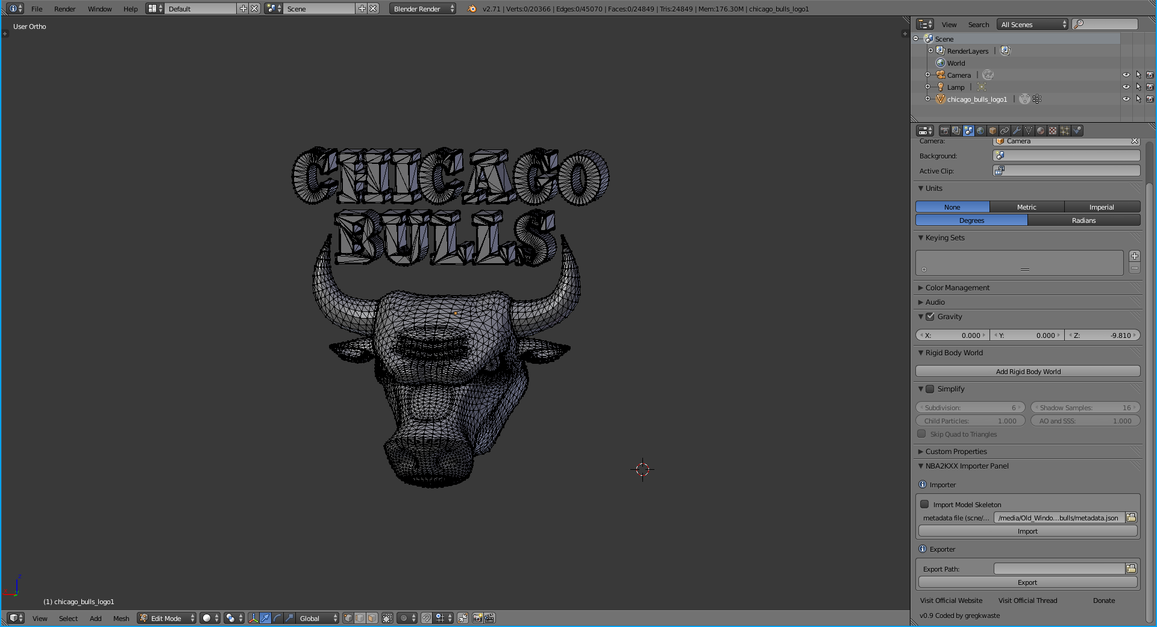Open the Texture checkerboard tab
1157x627 pixels.
1053,131
